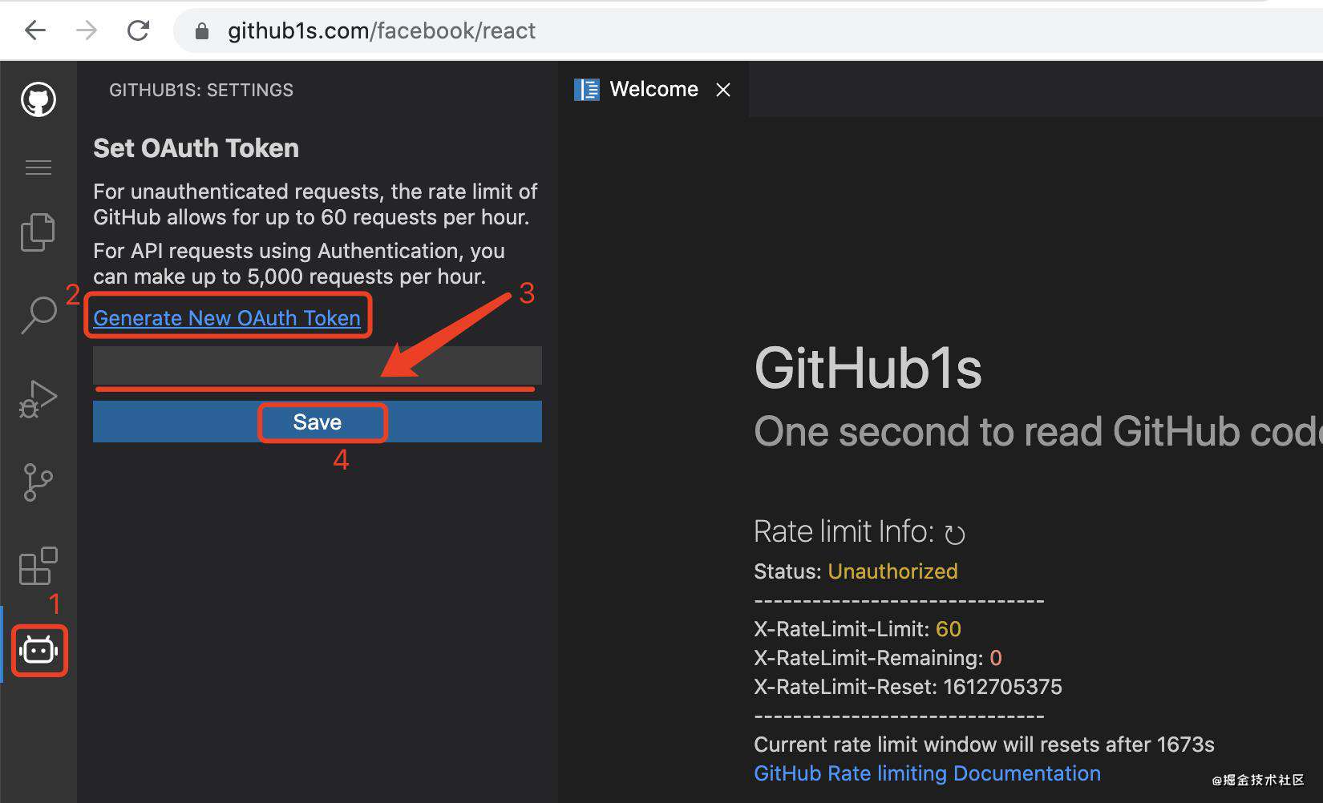Open GitHub Rate limiting Documentation link

tap(927, 773)
